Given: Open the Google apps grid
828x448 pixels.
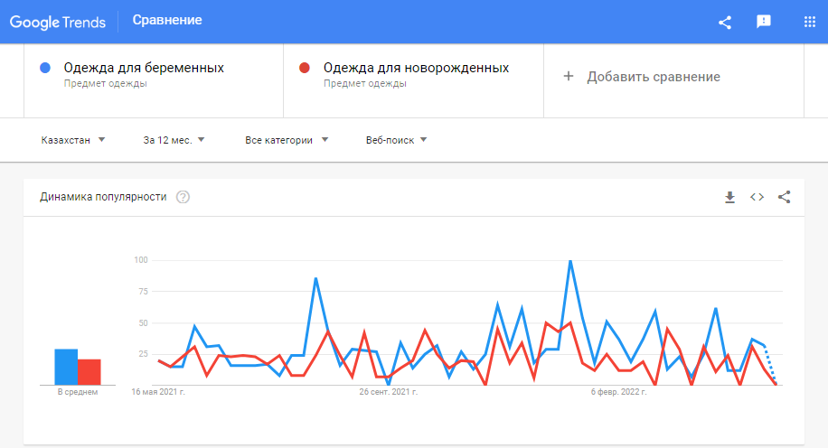Looking at the screenshot, I should [809, 22].
